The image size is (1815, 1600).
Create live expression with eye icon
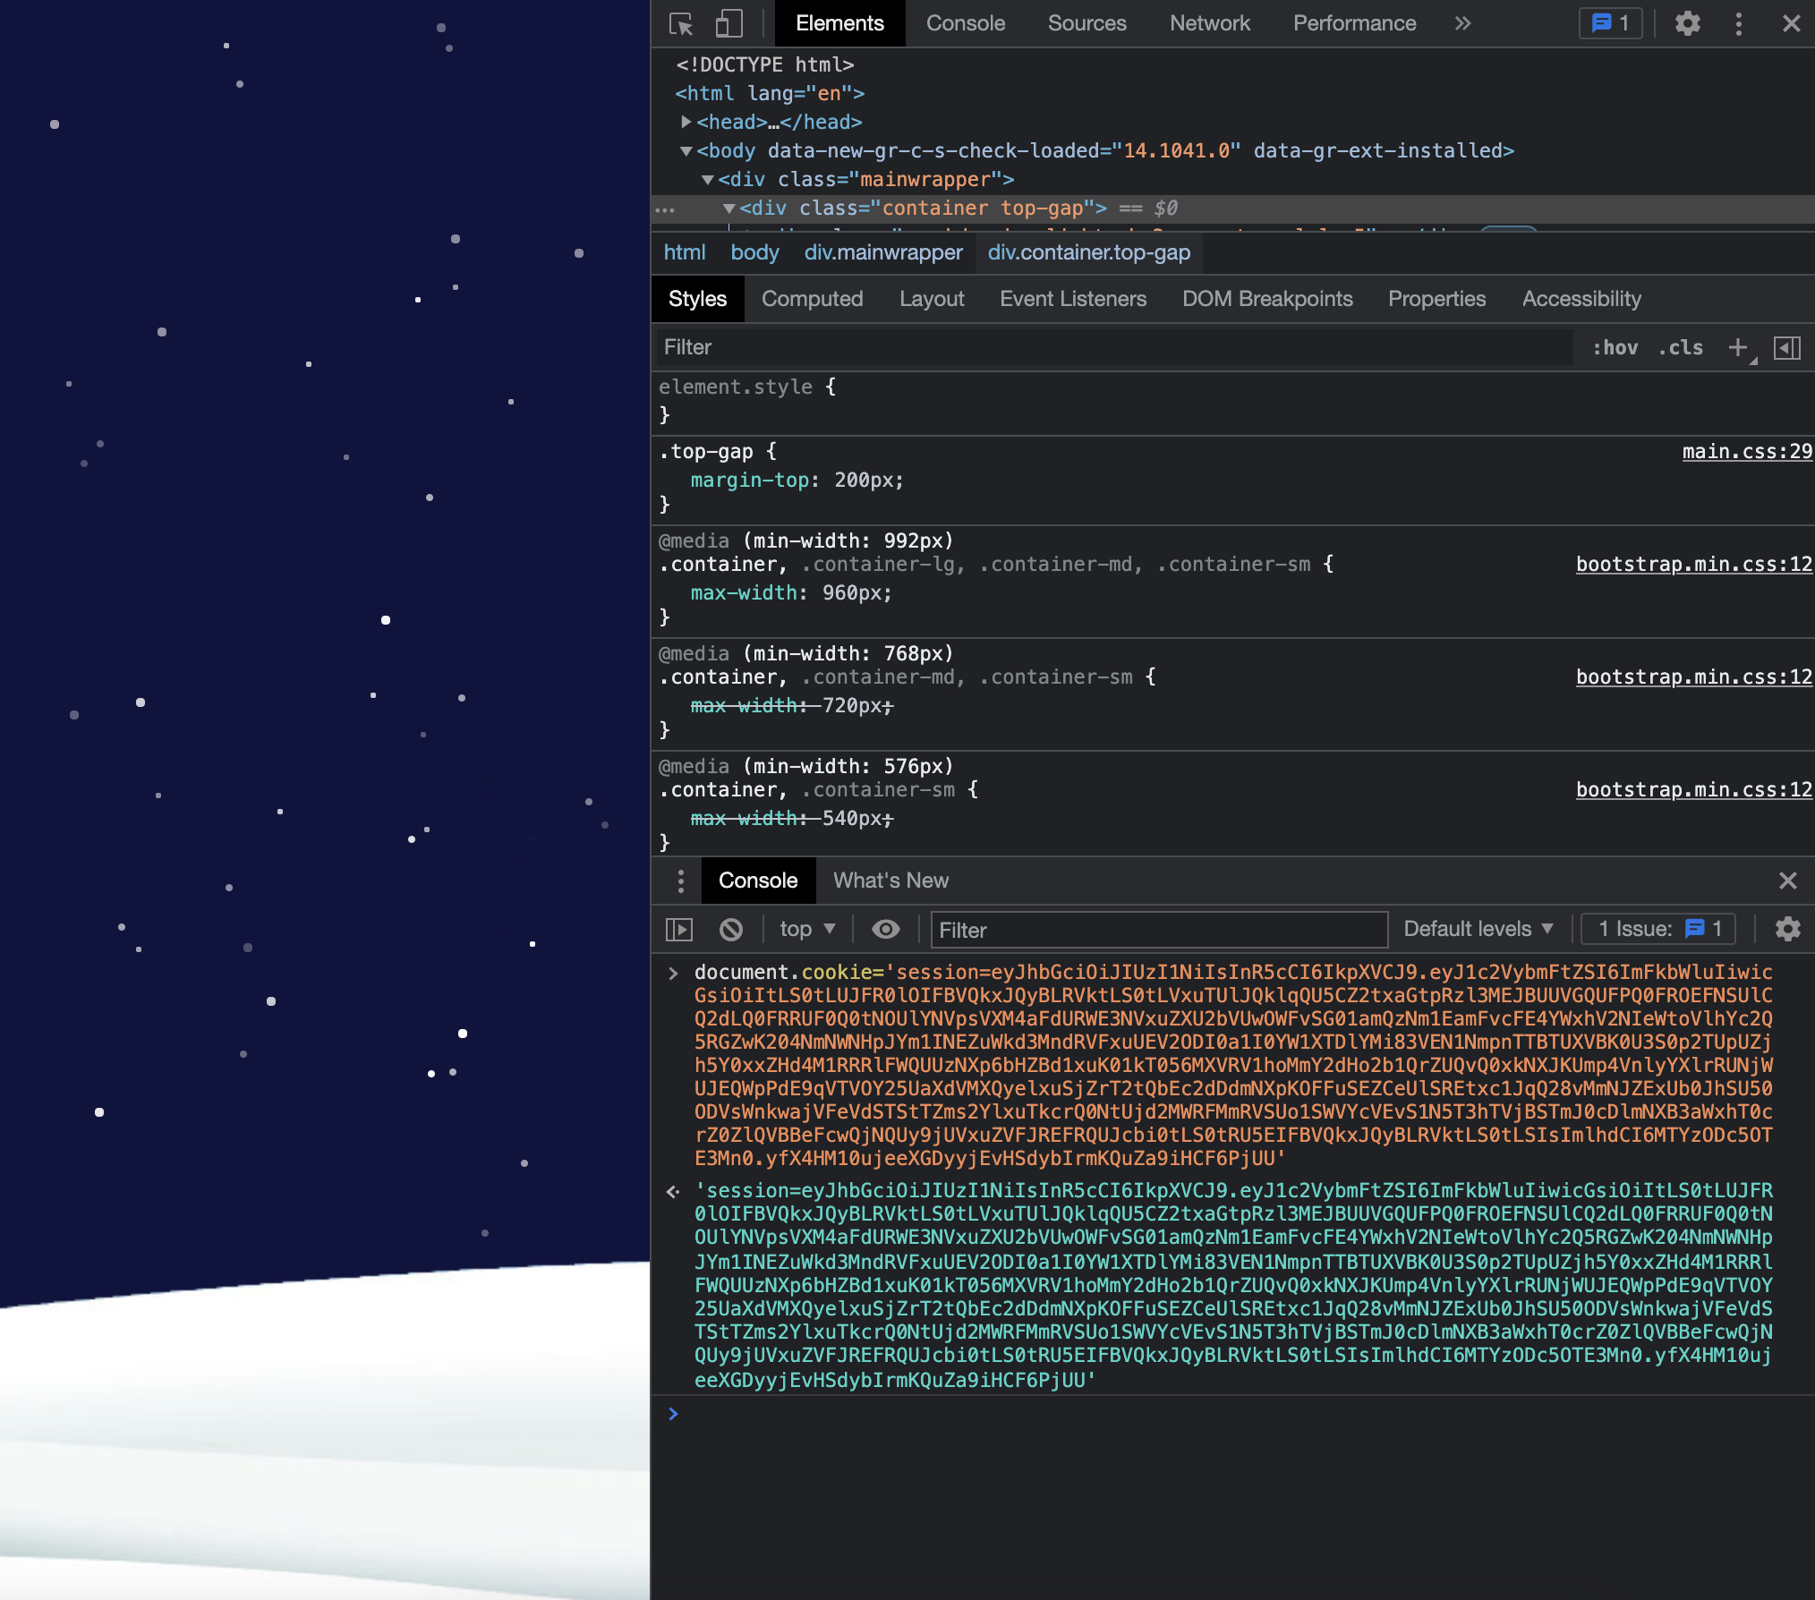(x=885, y=930)
